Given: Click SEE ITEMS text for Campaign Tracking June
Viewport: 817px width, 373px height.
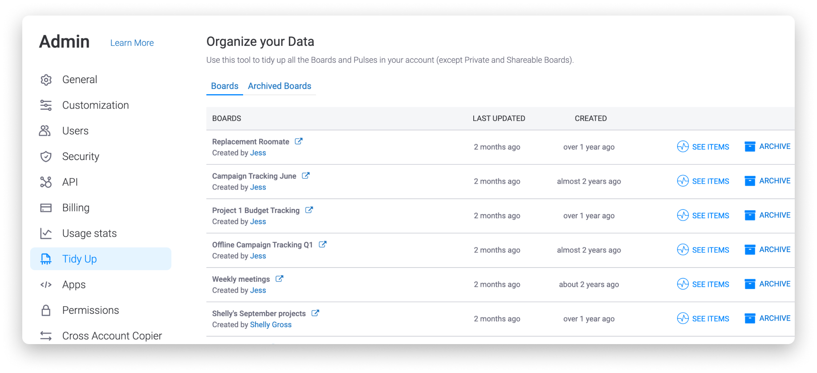Looking at the screenshot, I should pyautogui.click(x=711, y=181).
